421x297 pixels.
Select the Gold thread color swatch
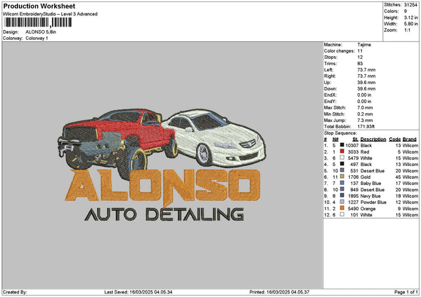pyautogui.click(x=342, y=177)
